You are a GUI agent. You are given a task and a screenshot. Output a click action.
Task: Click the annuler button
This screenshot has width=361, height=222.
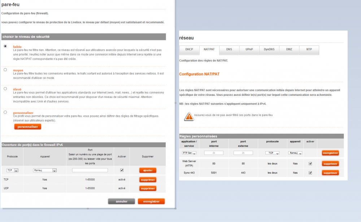[122, 201]
